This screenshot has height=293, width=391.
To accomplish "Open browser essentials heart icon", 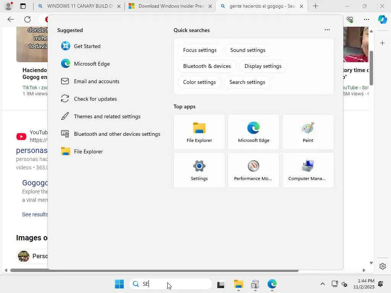I will (x=350, y=19).
